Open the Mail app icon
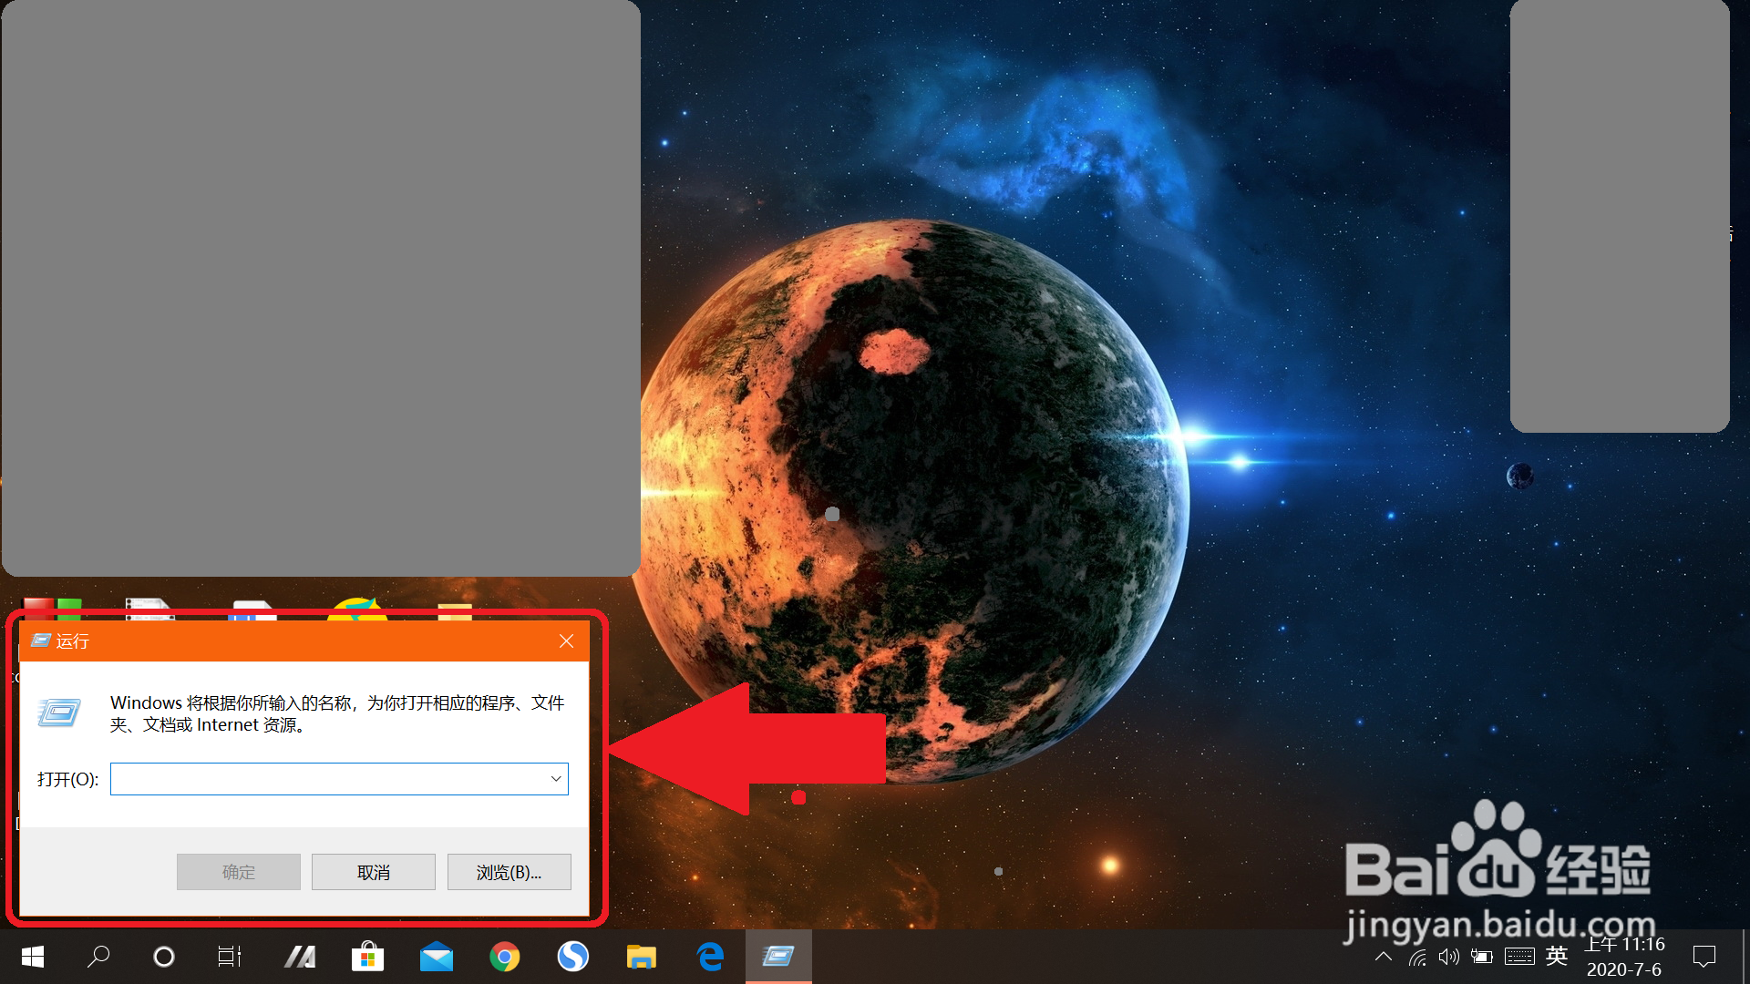This screenshot has width=1750, height=984. 437,957
